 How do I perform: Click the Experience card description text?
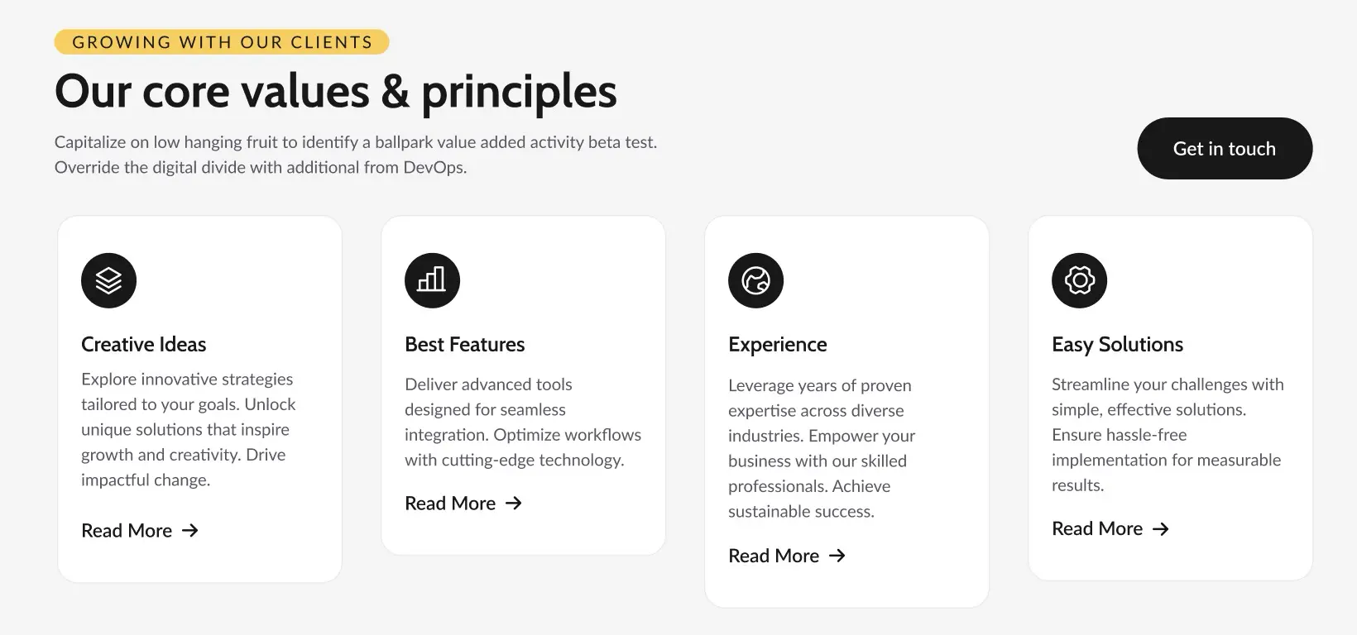point(822,448)
